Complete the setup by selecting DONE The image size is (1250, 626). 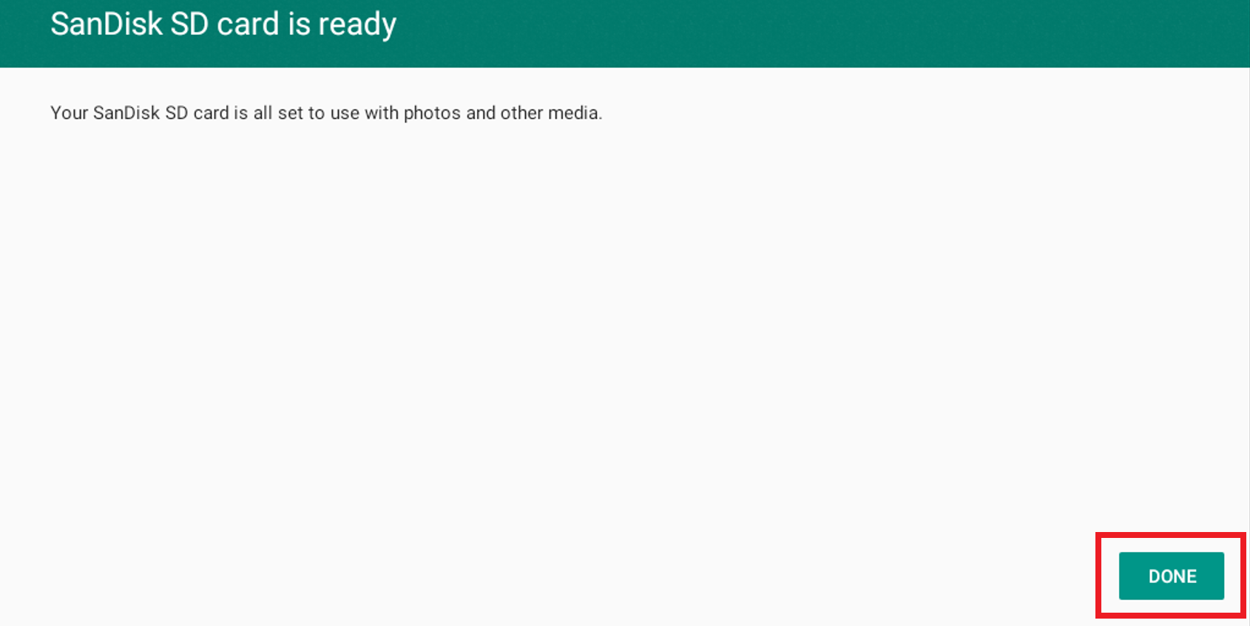point(1171,576)
